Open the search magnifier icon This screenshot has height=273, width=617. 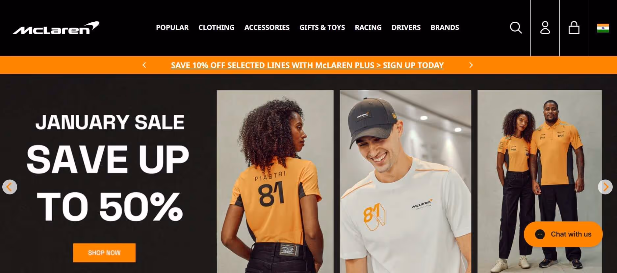click(516, 28)
